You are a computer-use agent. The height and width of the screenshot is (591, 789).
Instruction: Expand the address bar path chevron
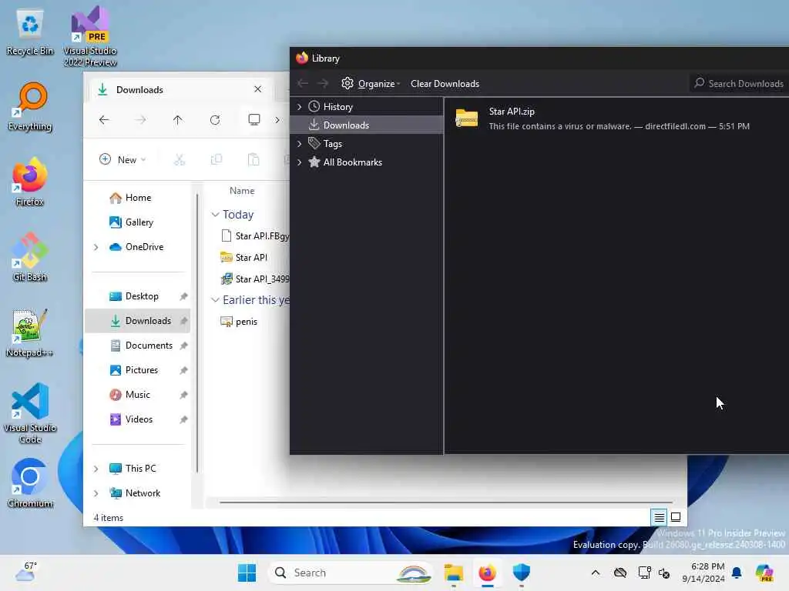[x=277, y=119]
